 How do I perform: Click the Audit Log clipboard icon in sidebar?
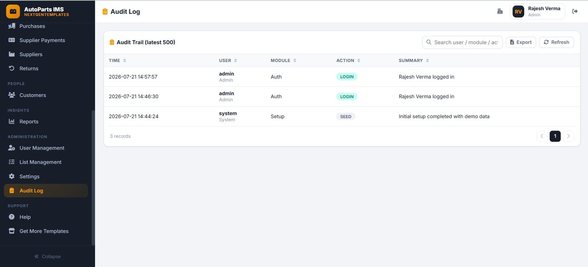pyautogui.click(x=12, y=191)
